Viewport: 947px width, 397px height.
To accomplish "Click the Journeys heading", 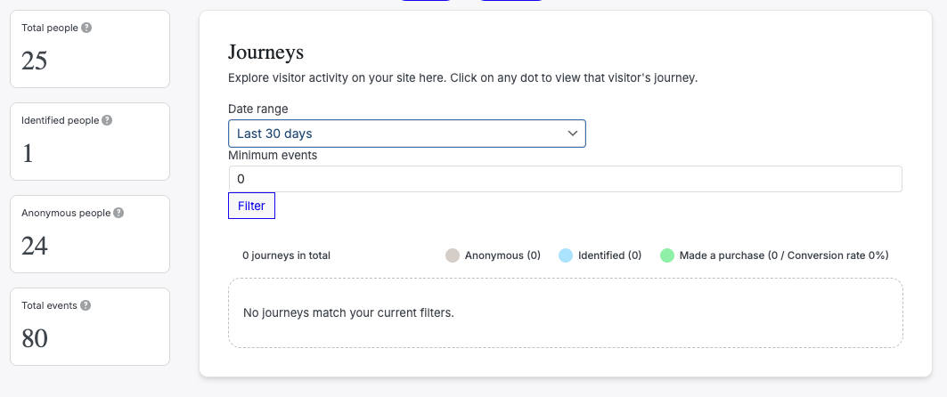I will (x=266, y=53).
